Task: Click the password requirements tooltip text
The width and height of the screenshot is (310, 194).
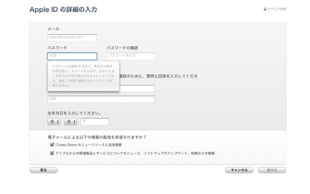Action: (83, 76)
